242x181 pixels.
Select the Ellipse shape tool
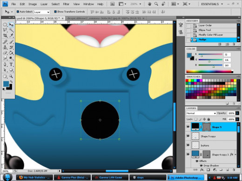pos(11,70)
